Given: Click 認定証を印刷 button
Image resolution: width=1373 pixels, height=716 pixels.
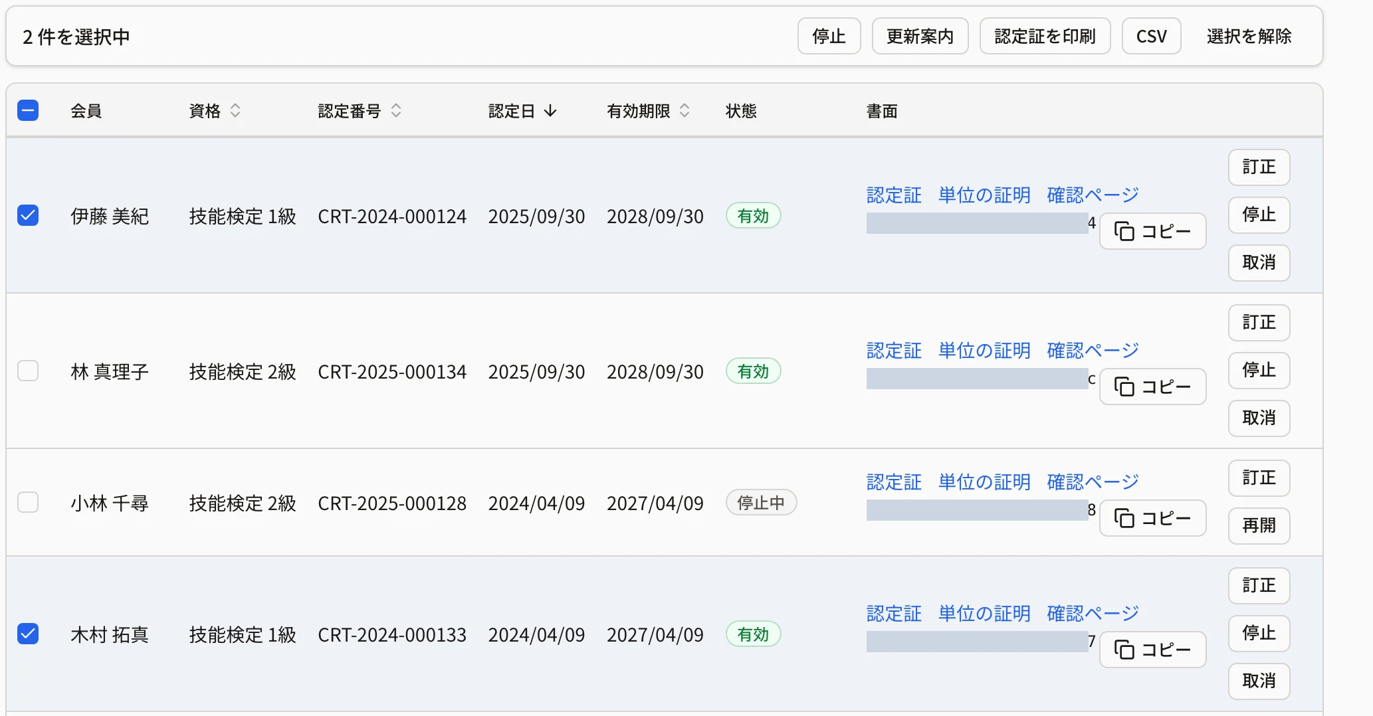Looking at the screenshot, I should point(1045,36).
